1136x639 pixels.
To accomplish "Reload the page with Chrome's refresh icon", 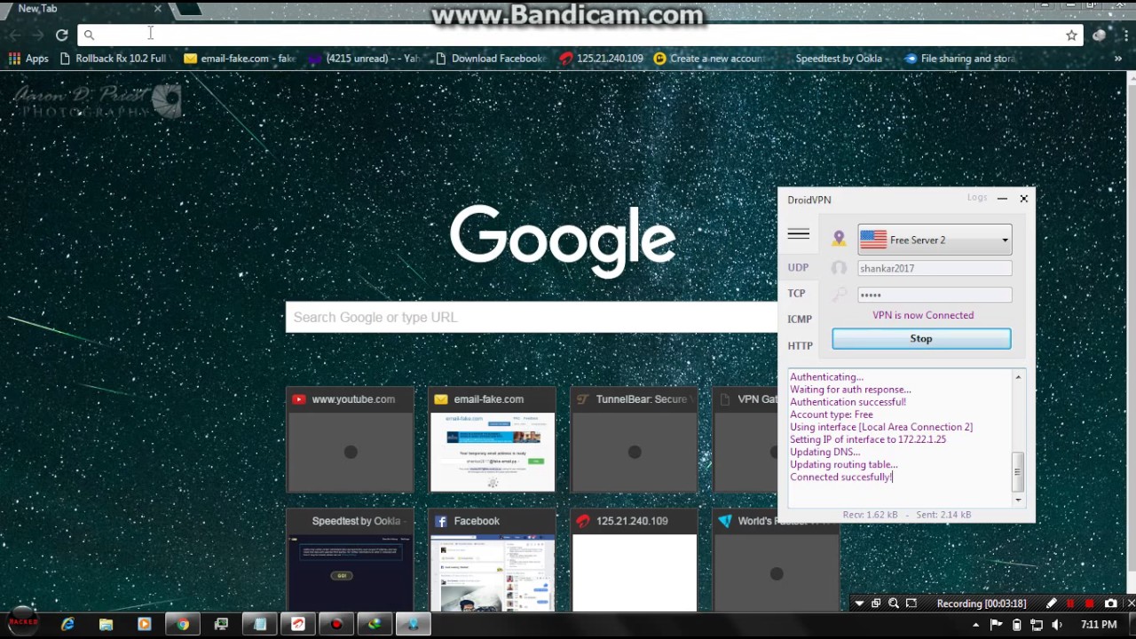I will click(x=61, y=35).
